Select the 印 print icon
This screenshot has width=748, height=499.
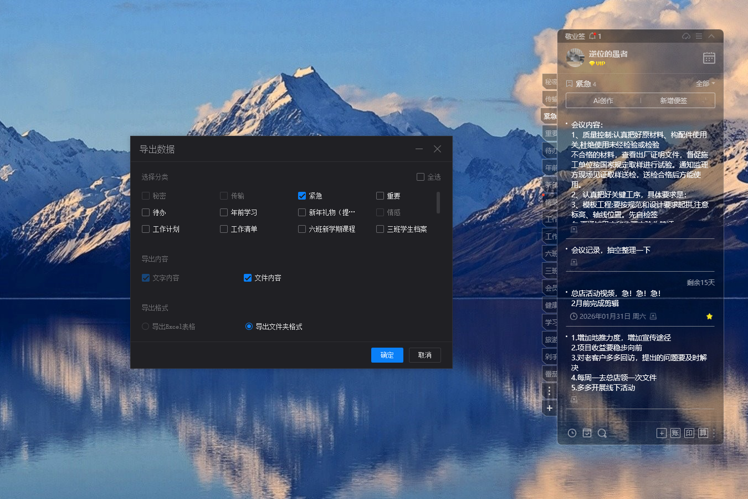689,433
